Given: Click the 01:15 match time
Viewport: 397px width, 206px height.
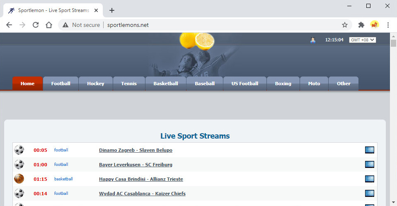Looking at the screenshot, I should (x=41, y=179).
